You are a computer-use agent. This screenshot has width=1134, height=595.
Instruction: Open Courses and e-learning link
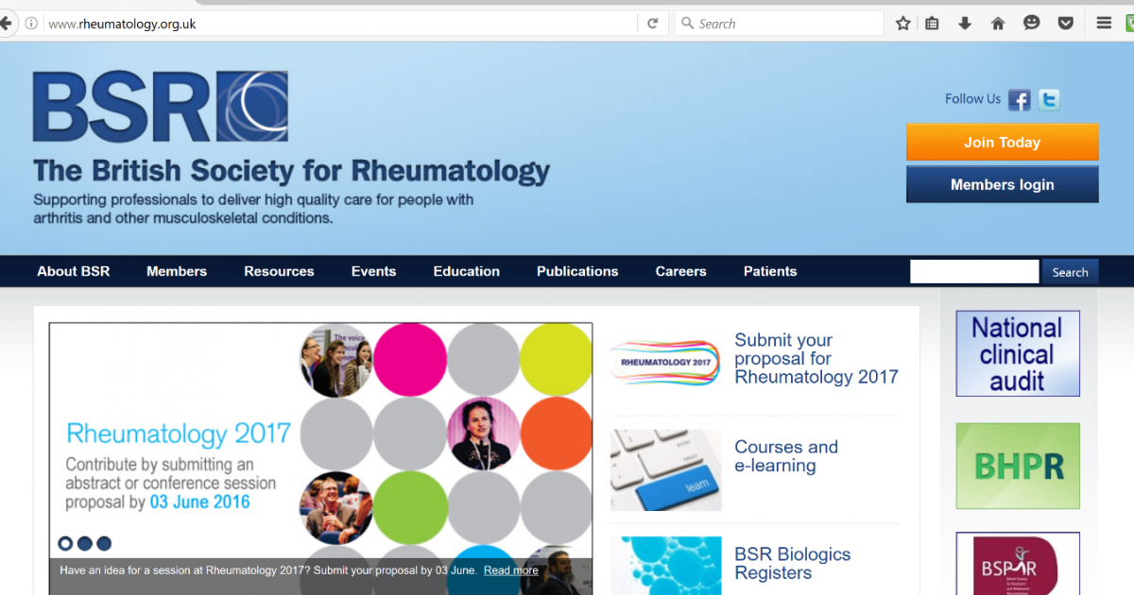tap(786, 456)
